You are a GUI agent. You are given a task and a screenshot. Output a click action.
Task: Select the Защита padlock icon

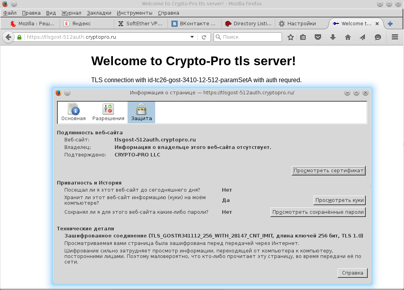[141, 112]
